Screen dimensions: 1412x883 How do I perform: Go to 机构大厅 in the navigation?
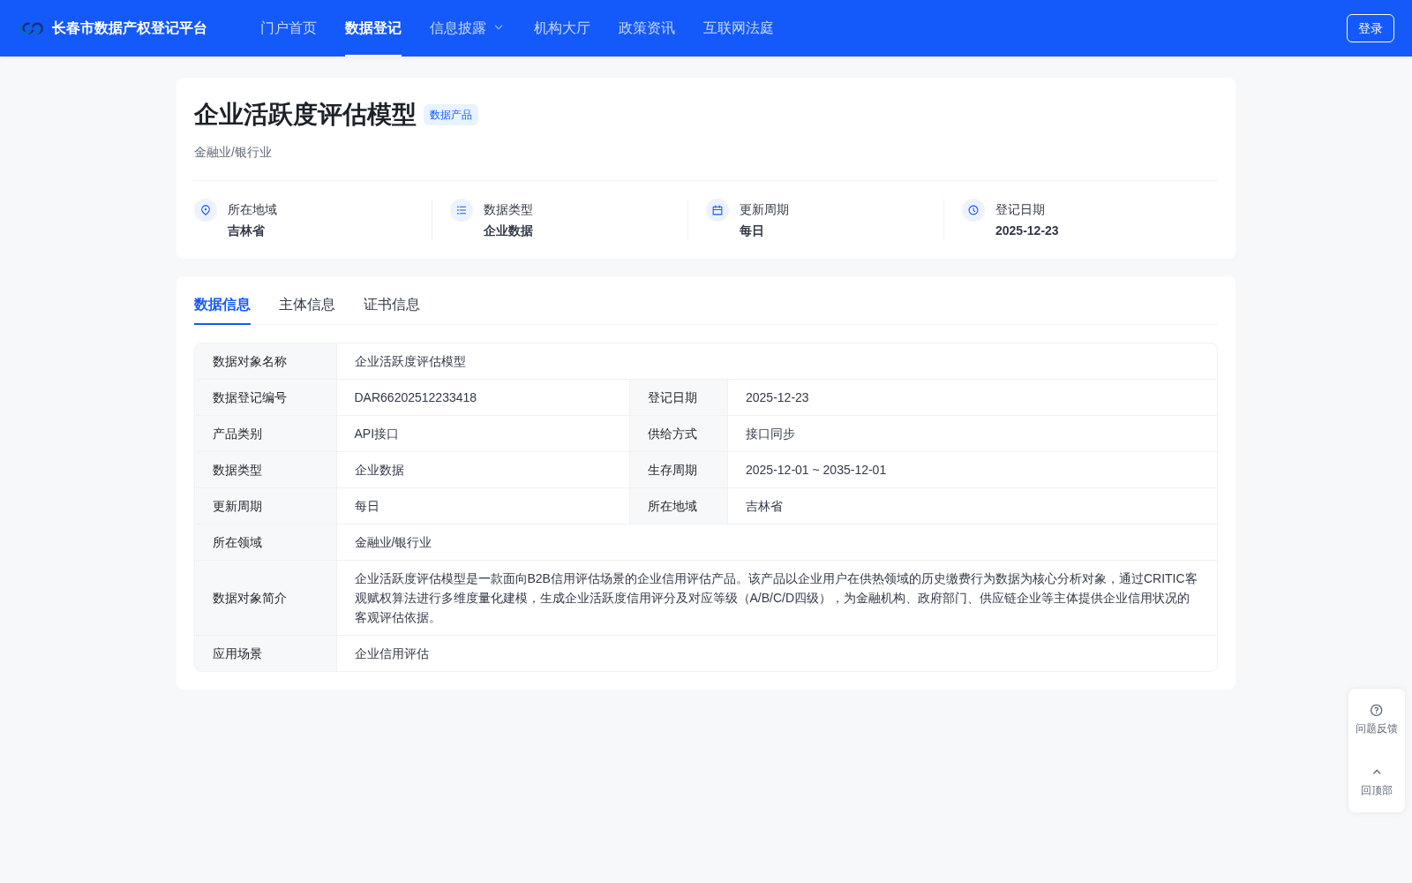pyautogui.click(x=562, y=28)
